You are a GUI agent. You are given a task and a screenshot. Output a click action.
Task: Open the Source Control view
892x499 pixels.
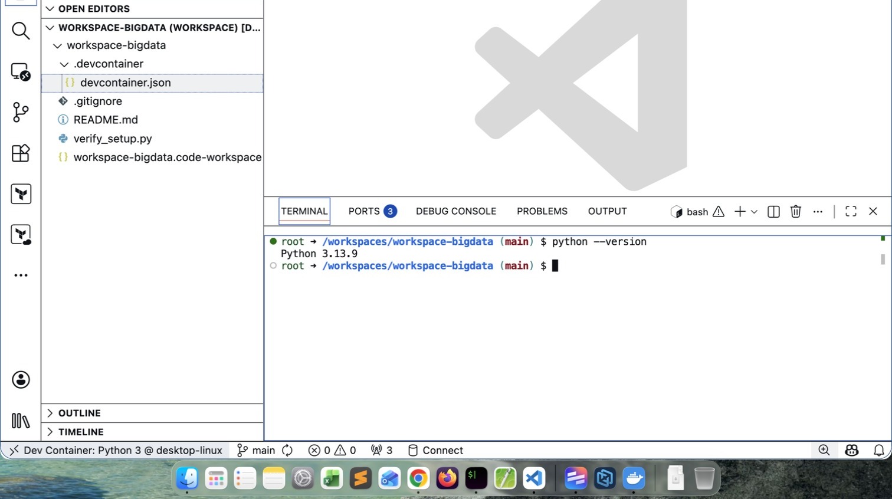click(x=21, y=112)
